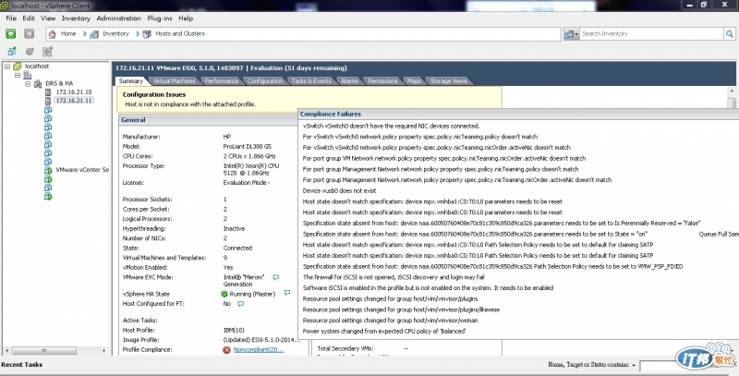Click the host icon beside 172.16.21.11

pyautogui.click(x=48, y=101)
